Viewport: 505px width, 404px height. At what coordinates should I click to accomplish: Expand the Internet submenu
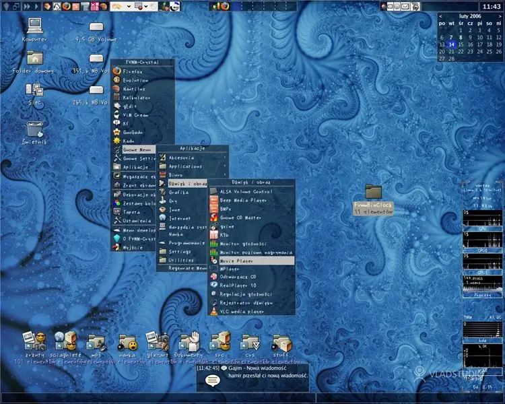tap(182, 218)
